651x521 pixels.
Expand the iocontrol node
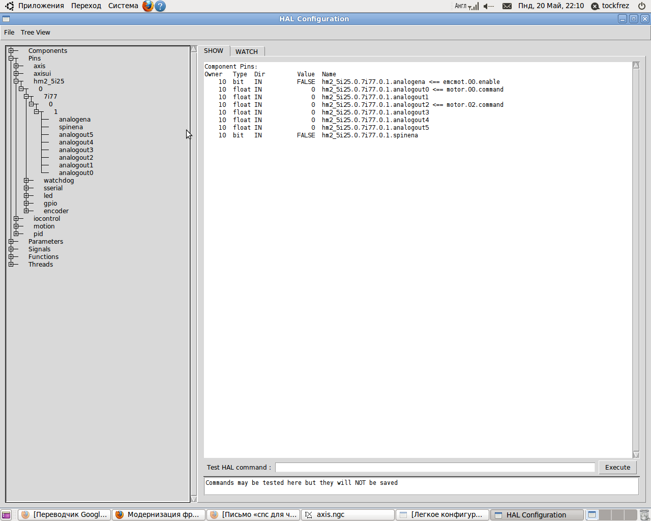tap(16, 219)
